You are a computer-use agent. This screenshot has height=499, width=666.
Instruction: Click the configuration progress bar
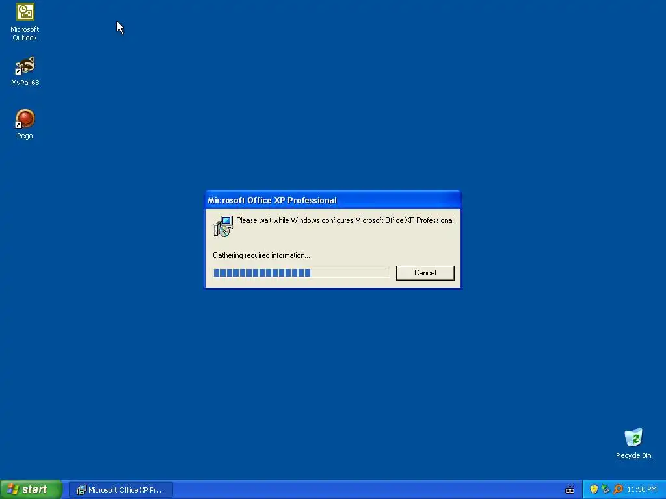coord(300,273)
